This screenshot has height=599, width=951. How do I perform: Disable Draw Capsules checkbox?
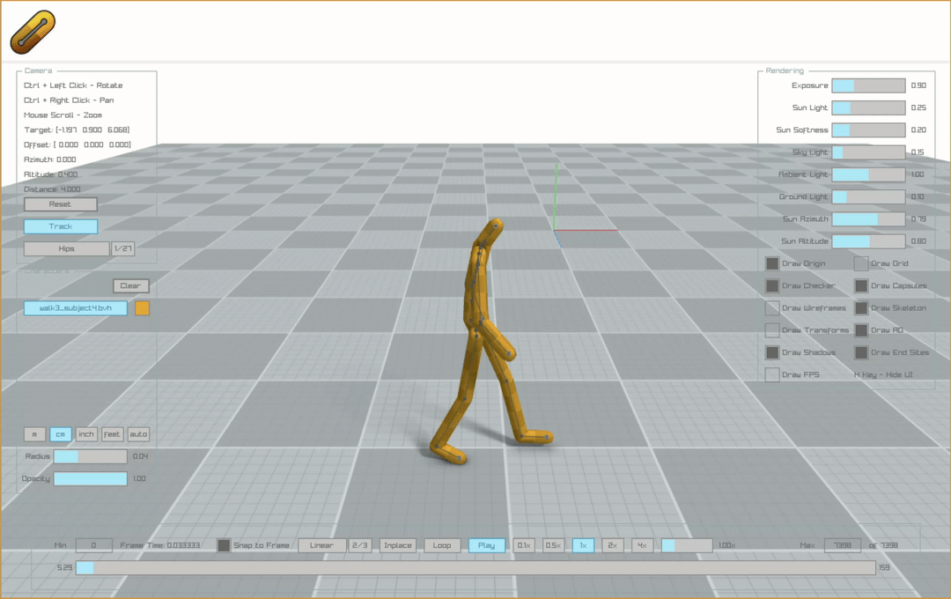point(860,285)
